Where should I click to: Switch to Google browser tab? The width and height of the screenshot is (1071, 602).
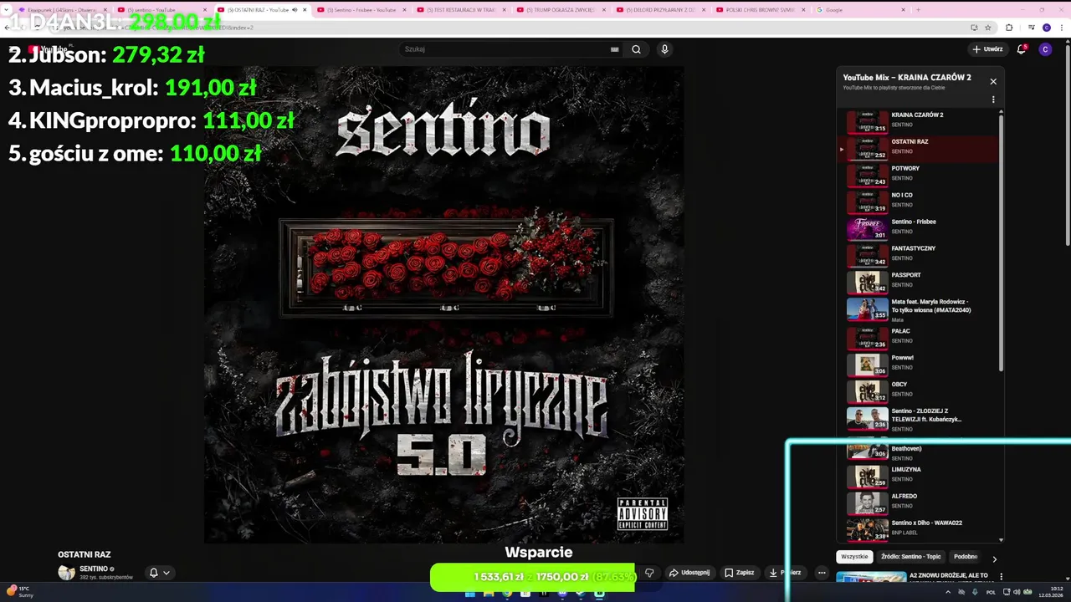(x=859, y=10)
